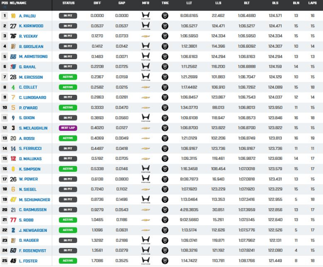
Task: Open driver F. Rosenqvist's name link
Action: click(x=33, y=251)
